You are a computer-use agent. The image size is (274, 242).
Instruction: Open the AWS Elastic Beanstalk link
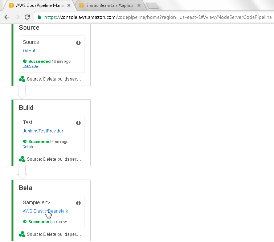[x=45, y=211]
